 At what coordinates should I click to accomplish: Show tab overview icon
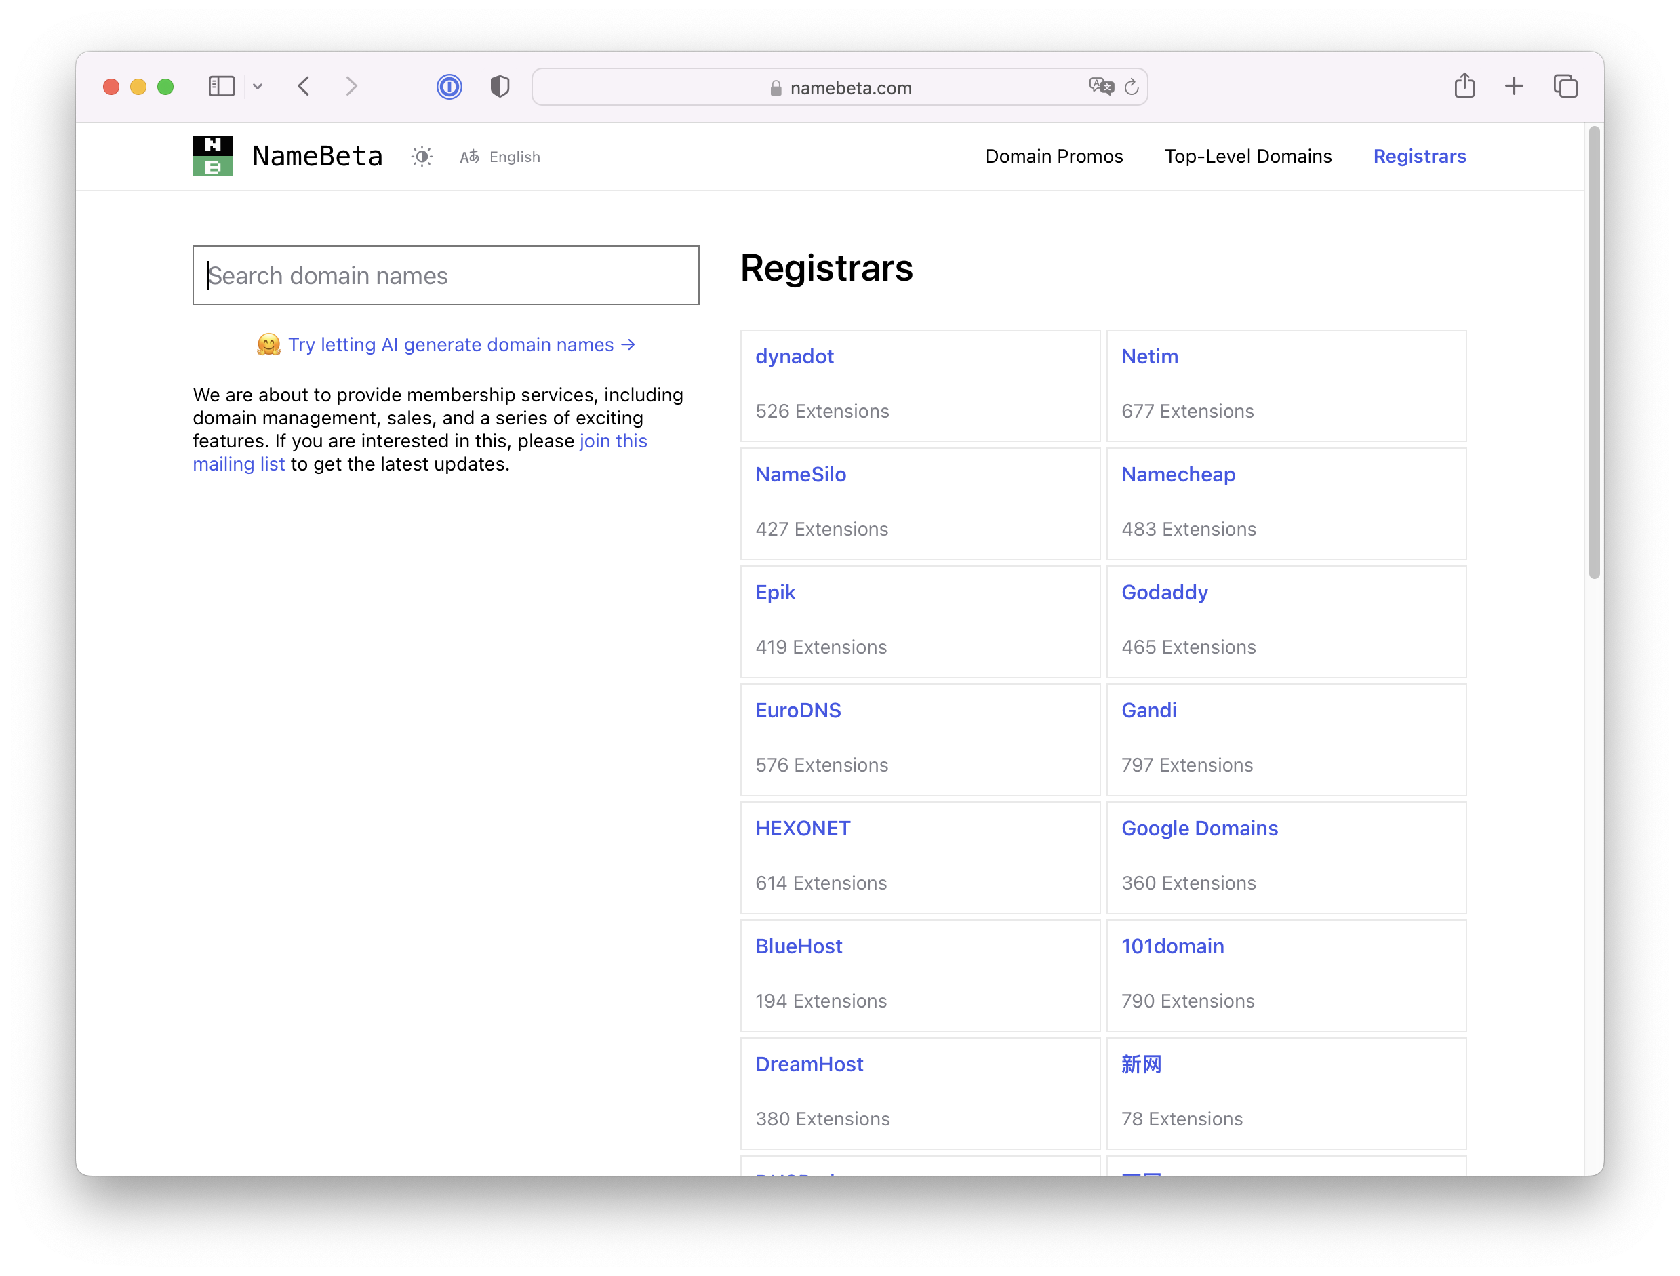(x=1565, y=86)
